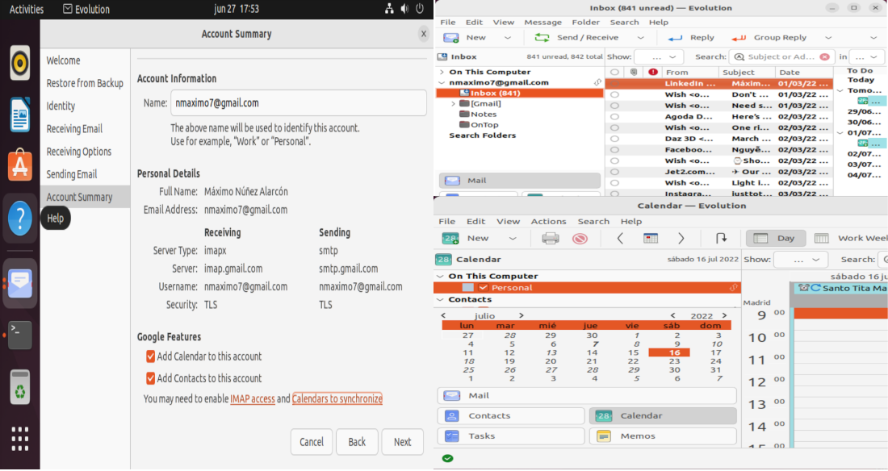Click the Next button in Account Summary
Viewport: 888px width, 471px height.
(402, 441)
